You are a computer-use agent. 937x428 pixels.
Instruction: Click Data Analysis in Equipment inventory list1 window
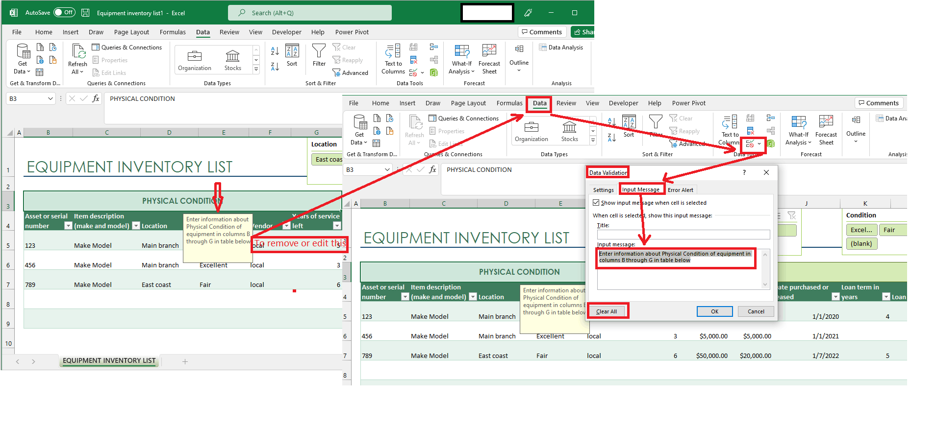pos(561,48)
